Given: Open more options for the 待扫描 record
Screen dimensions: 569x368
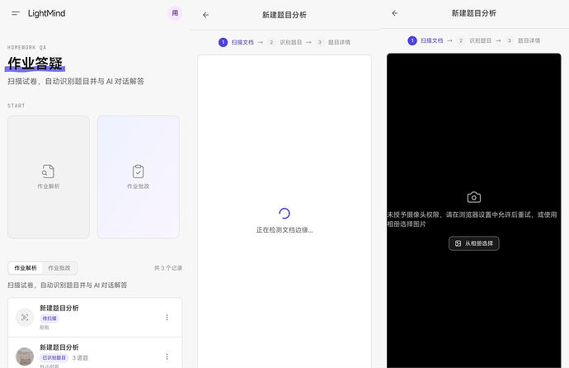Looking at the screenshot, I should click(x=167, y=318).
